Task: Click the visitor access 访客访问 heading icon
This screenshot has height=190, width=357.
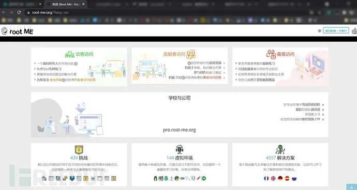Action: (70, 55)
